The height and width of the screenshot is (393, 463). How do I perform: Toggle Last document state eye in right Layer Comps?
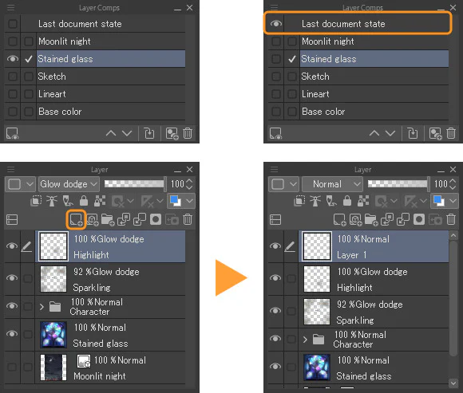click(275, 24)
